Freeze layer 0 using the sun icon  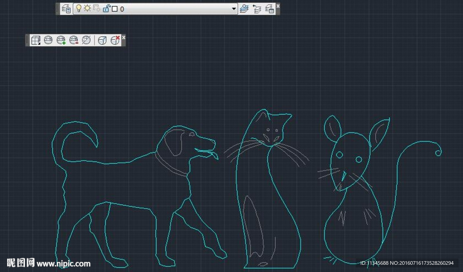(x=87, y=8)
